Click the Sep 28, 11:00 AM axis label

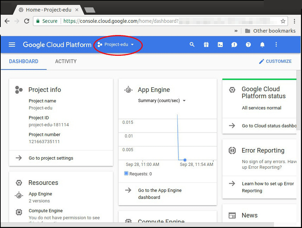[x=142, y=165]
